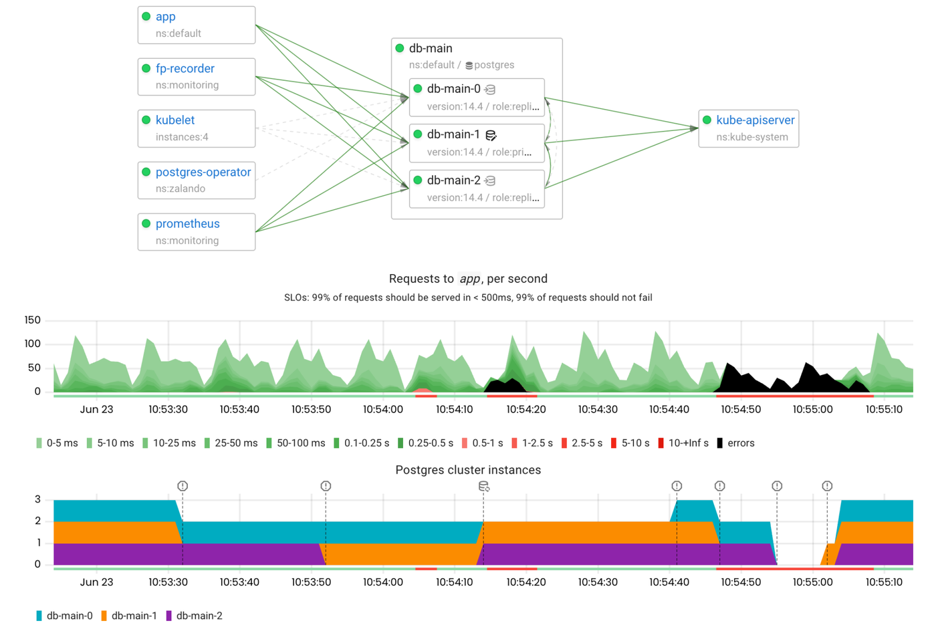Click the database switchover icon above the Postgres chart
Viewport: 936px width, 629px height.
pos(483,486)
